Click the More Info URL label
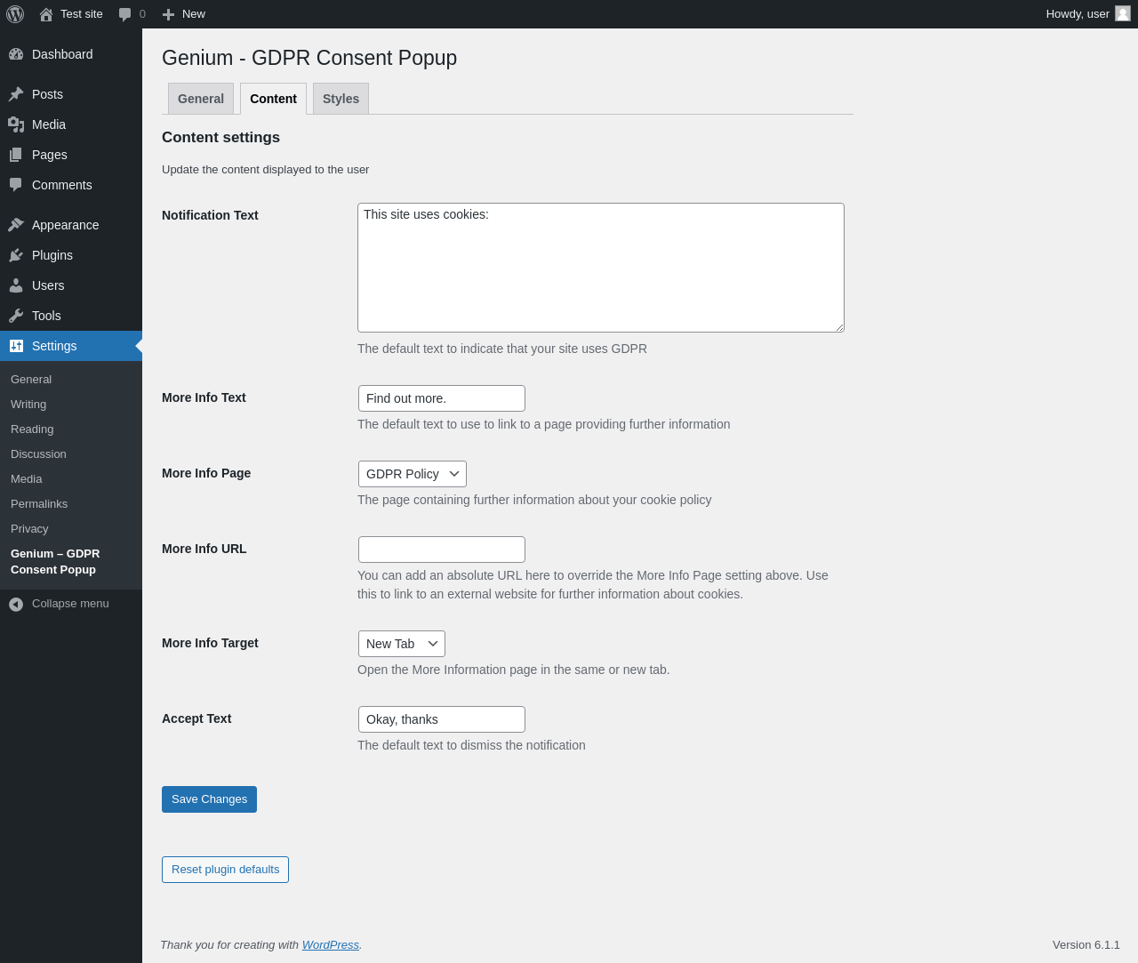The width and height of the screenshot is (1138, 963). tap(204, 549)
